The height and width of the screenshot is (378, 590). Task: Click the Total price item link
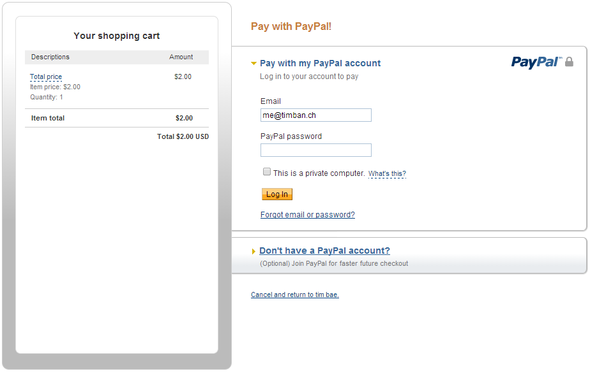[x=46, y=77]
